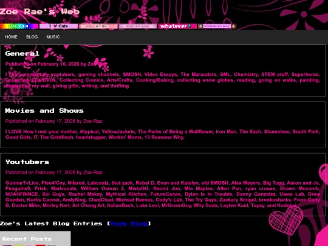Click the "I ♥ Cats" badge
The image size is (328, 246).
point(58,26)
